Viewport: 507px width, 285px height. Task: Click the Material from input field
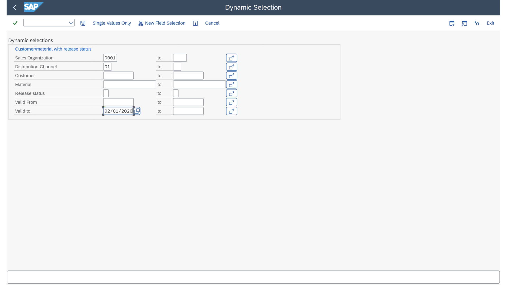[x=129, y=84]
